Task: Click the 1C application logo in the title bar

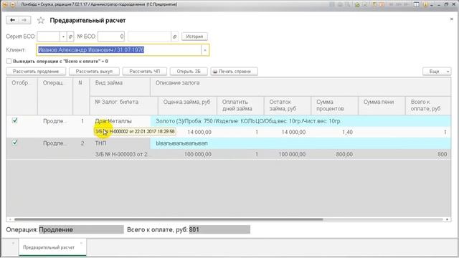Action: [5, 4]
